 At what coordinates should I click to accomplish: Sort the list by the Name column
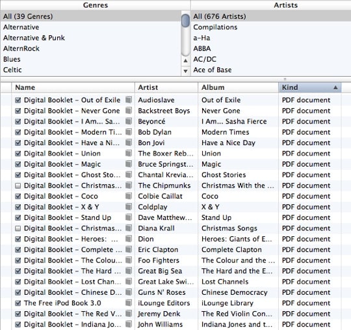point(73,87)
